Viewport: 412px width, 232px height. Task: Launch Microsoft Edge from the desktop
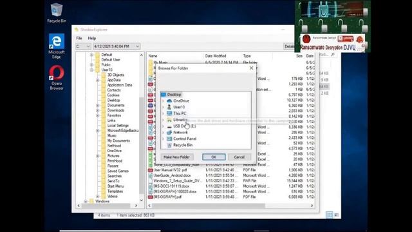point(57,46)
